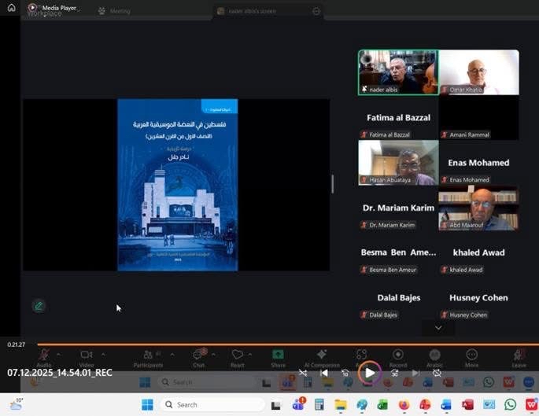Click the down chevron below participant gallery

pyautogui.click(x=438, y=327)
